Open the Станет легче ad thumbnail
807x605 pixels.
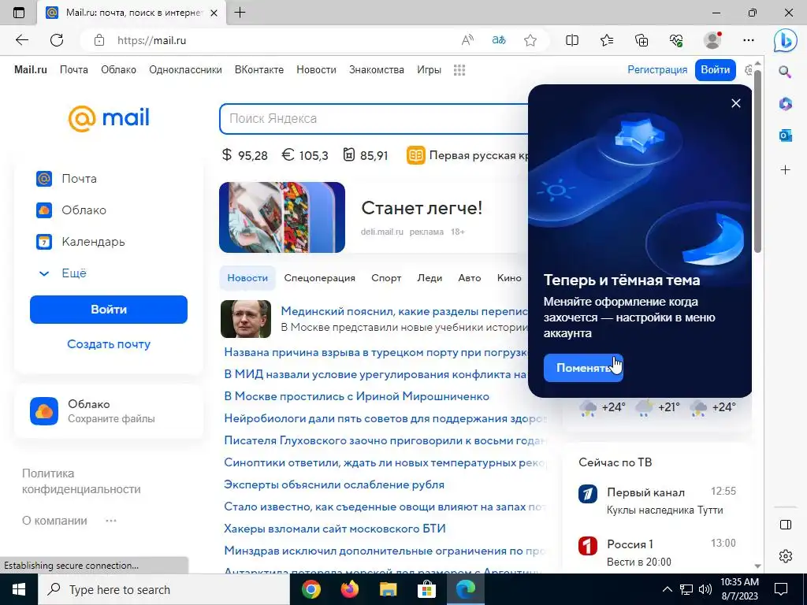[282, 217]
